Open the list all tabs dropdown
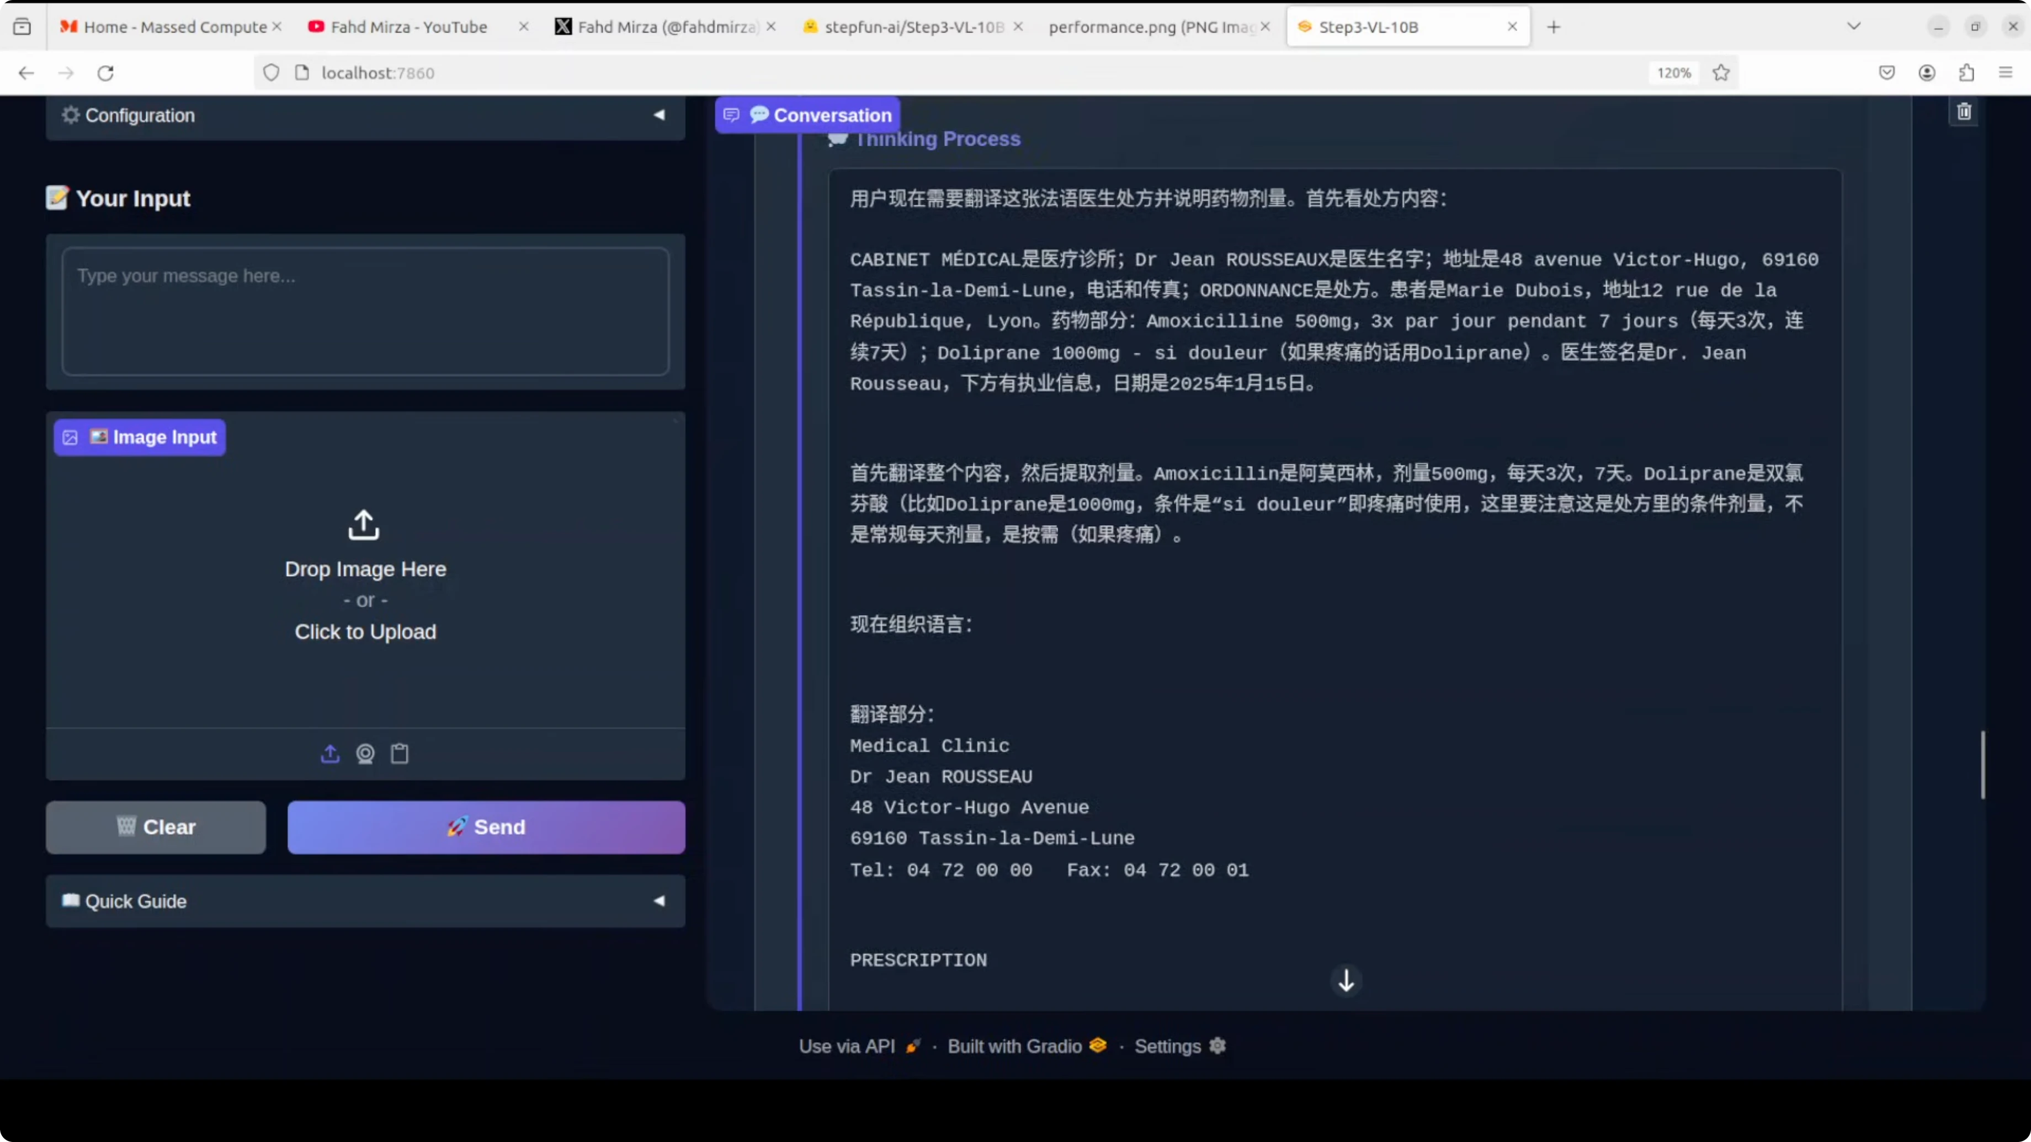Image resolution: width=2031 pixels, height=1142 pixels. tap(1854, 27)
